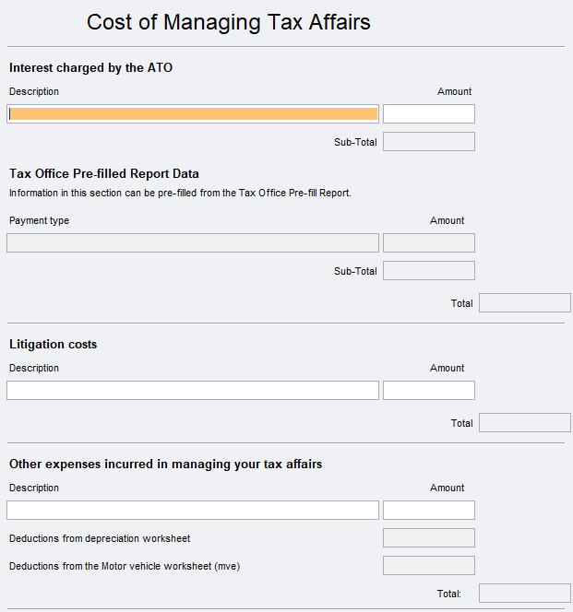Select the ATO interest Sub-Total box
Viewport: 573px width, 612px height.
click(428, 142)
